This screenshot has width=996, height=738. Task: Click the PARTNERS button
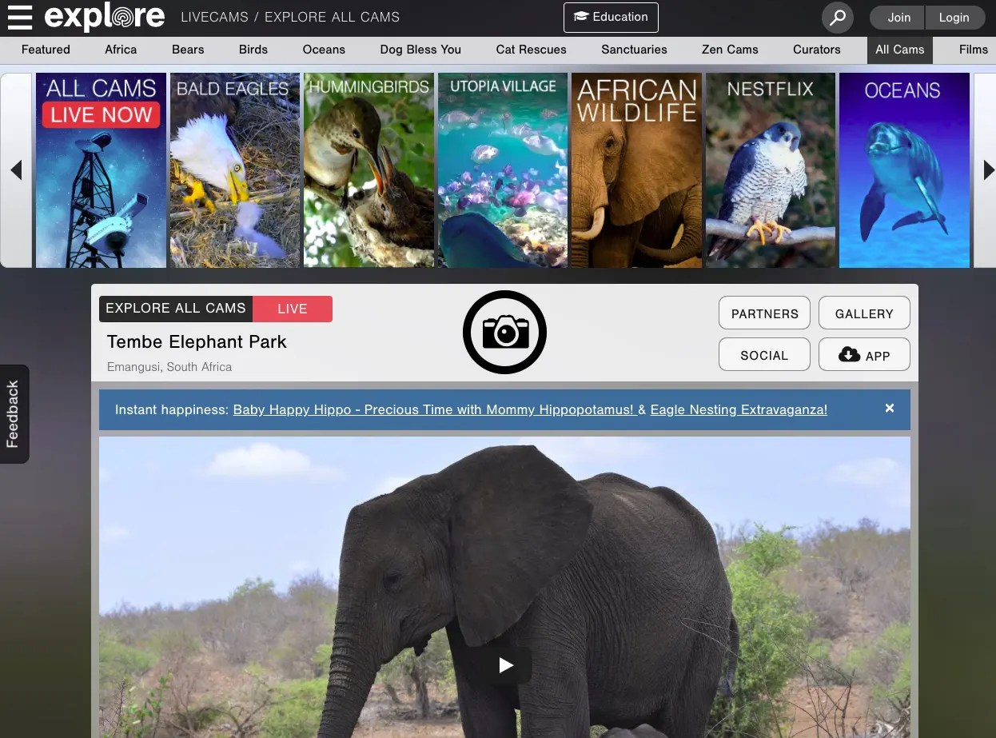(x=763, y=313)
